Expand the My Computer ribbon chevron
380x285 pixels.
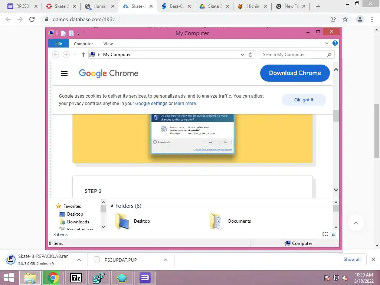coord(327,43)
